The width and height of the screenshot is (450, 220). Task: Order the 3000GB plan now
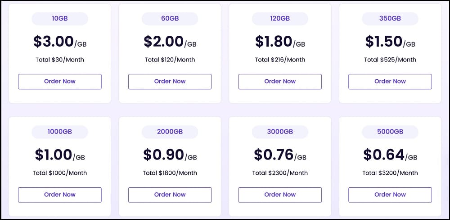tap(280, 195)
